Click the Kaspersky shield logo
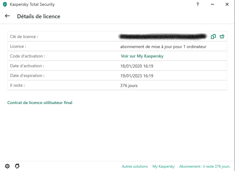 click(5, 5)
